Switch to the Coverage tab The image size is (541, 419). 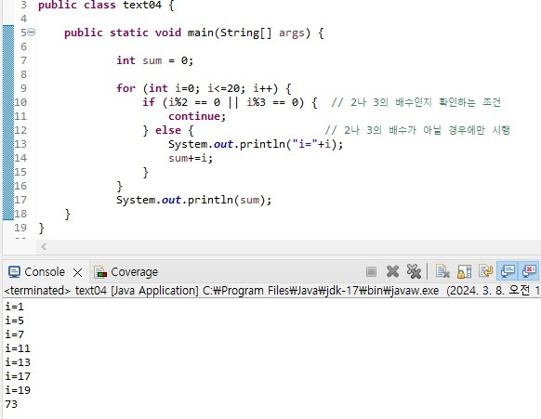134,272
